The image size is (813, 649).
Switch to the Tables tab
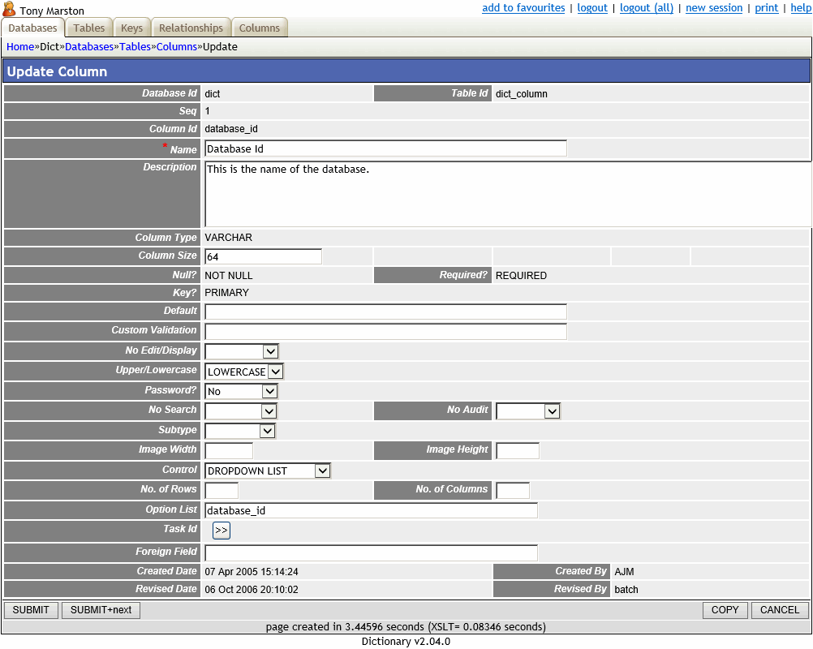88,27
